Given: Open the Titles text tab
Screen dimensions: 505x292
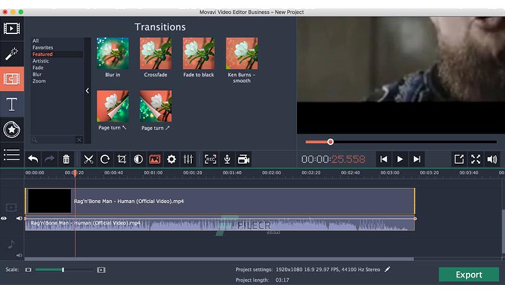Looking at the screenshot, I should [x=11, y=104].
